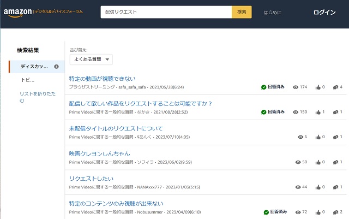Open the Amazon logo home link
Viewport: 349px width, 219px height.
click(x=17, y=13)
